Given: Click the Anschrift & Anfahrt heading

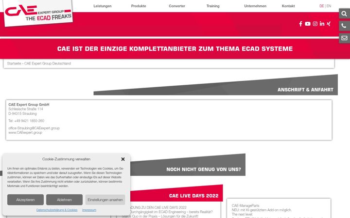Looking at the screenshot, I should click(305, 90).
